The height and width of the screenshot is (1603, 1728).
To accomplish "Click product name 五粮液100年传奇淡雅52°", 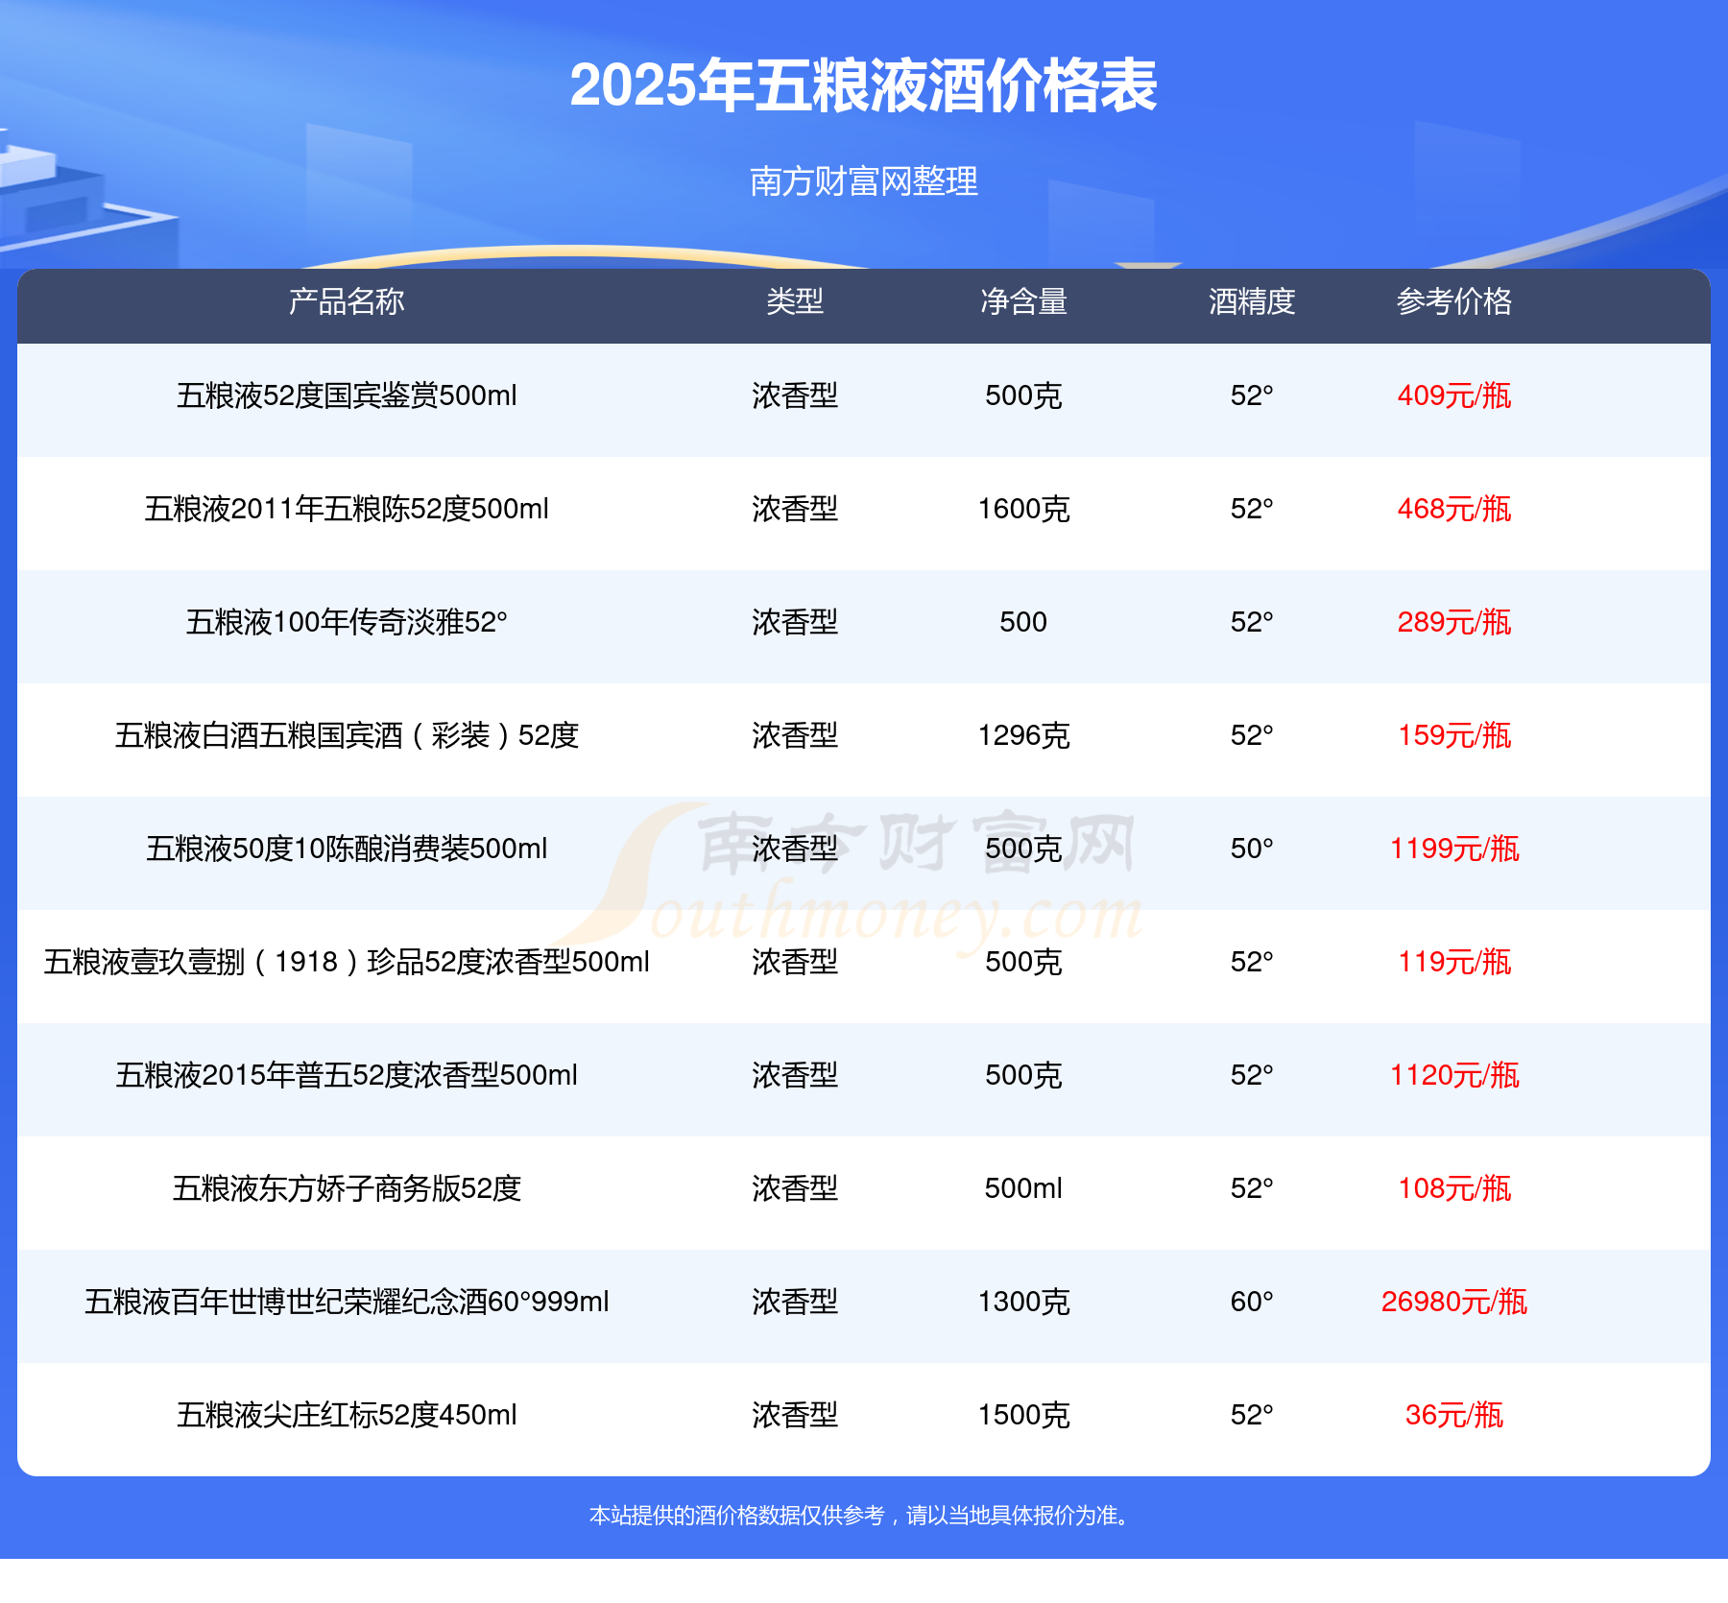I will [x=347, y=622].
